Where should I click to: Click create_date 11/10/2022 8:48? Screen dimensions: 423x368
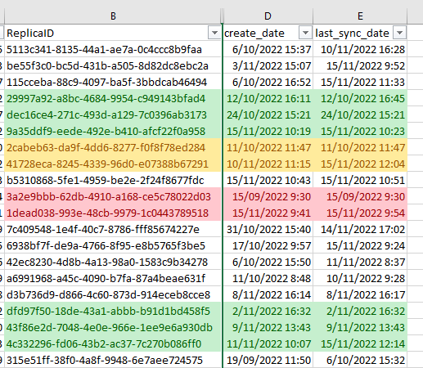[268, 278]
